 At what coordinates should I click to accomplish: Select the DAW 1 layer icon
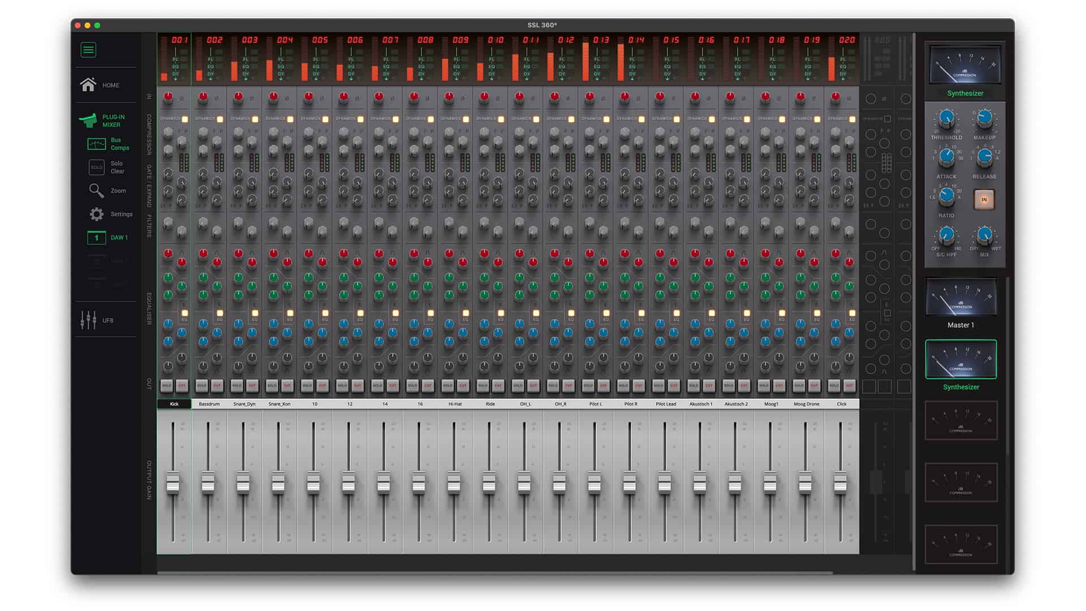97,238
